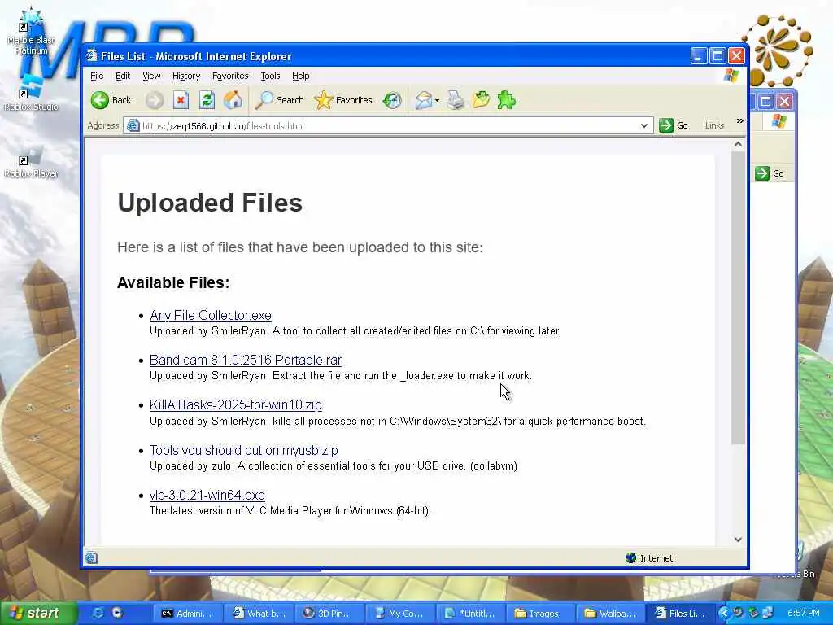Screen dimensions: 833x625
Task: Open the Search toolbar button
Action: (280, 100)
